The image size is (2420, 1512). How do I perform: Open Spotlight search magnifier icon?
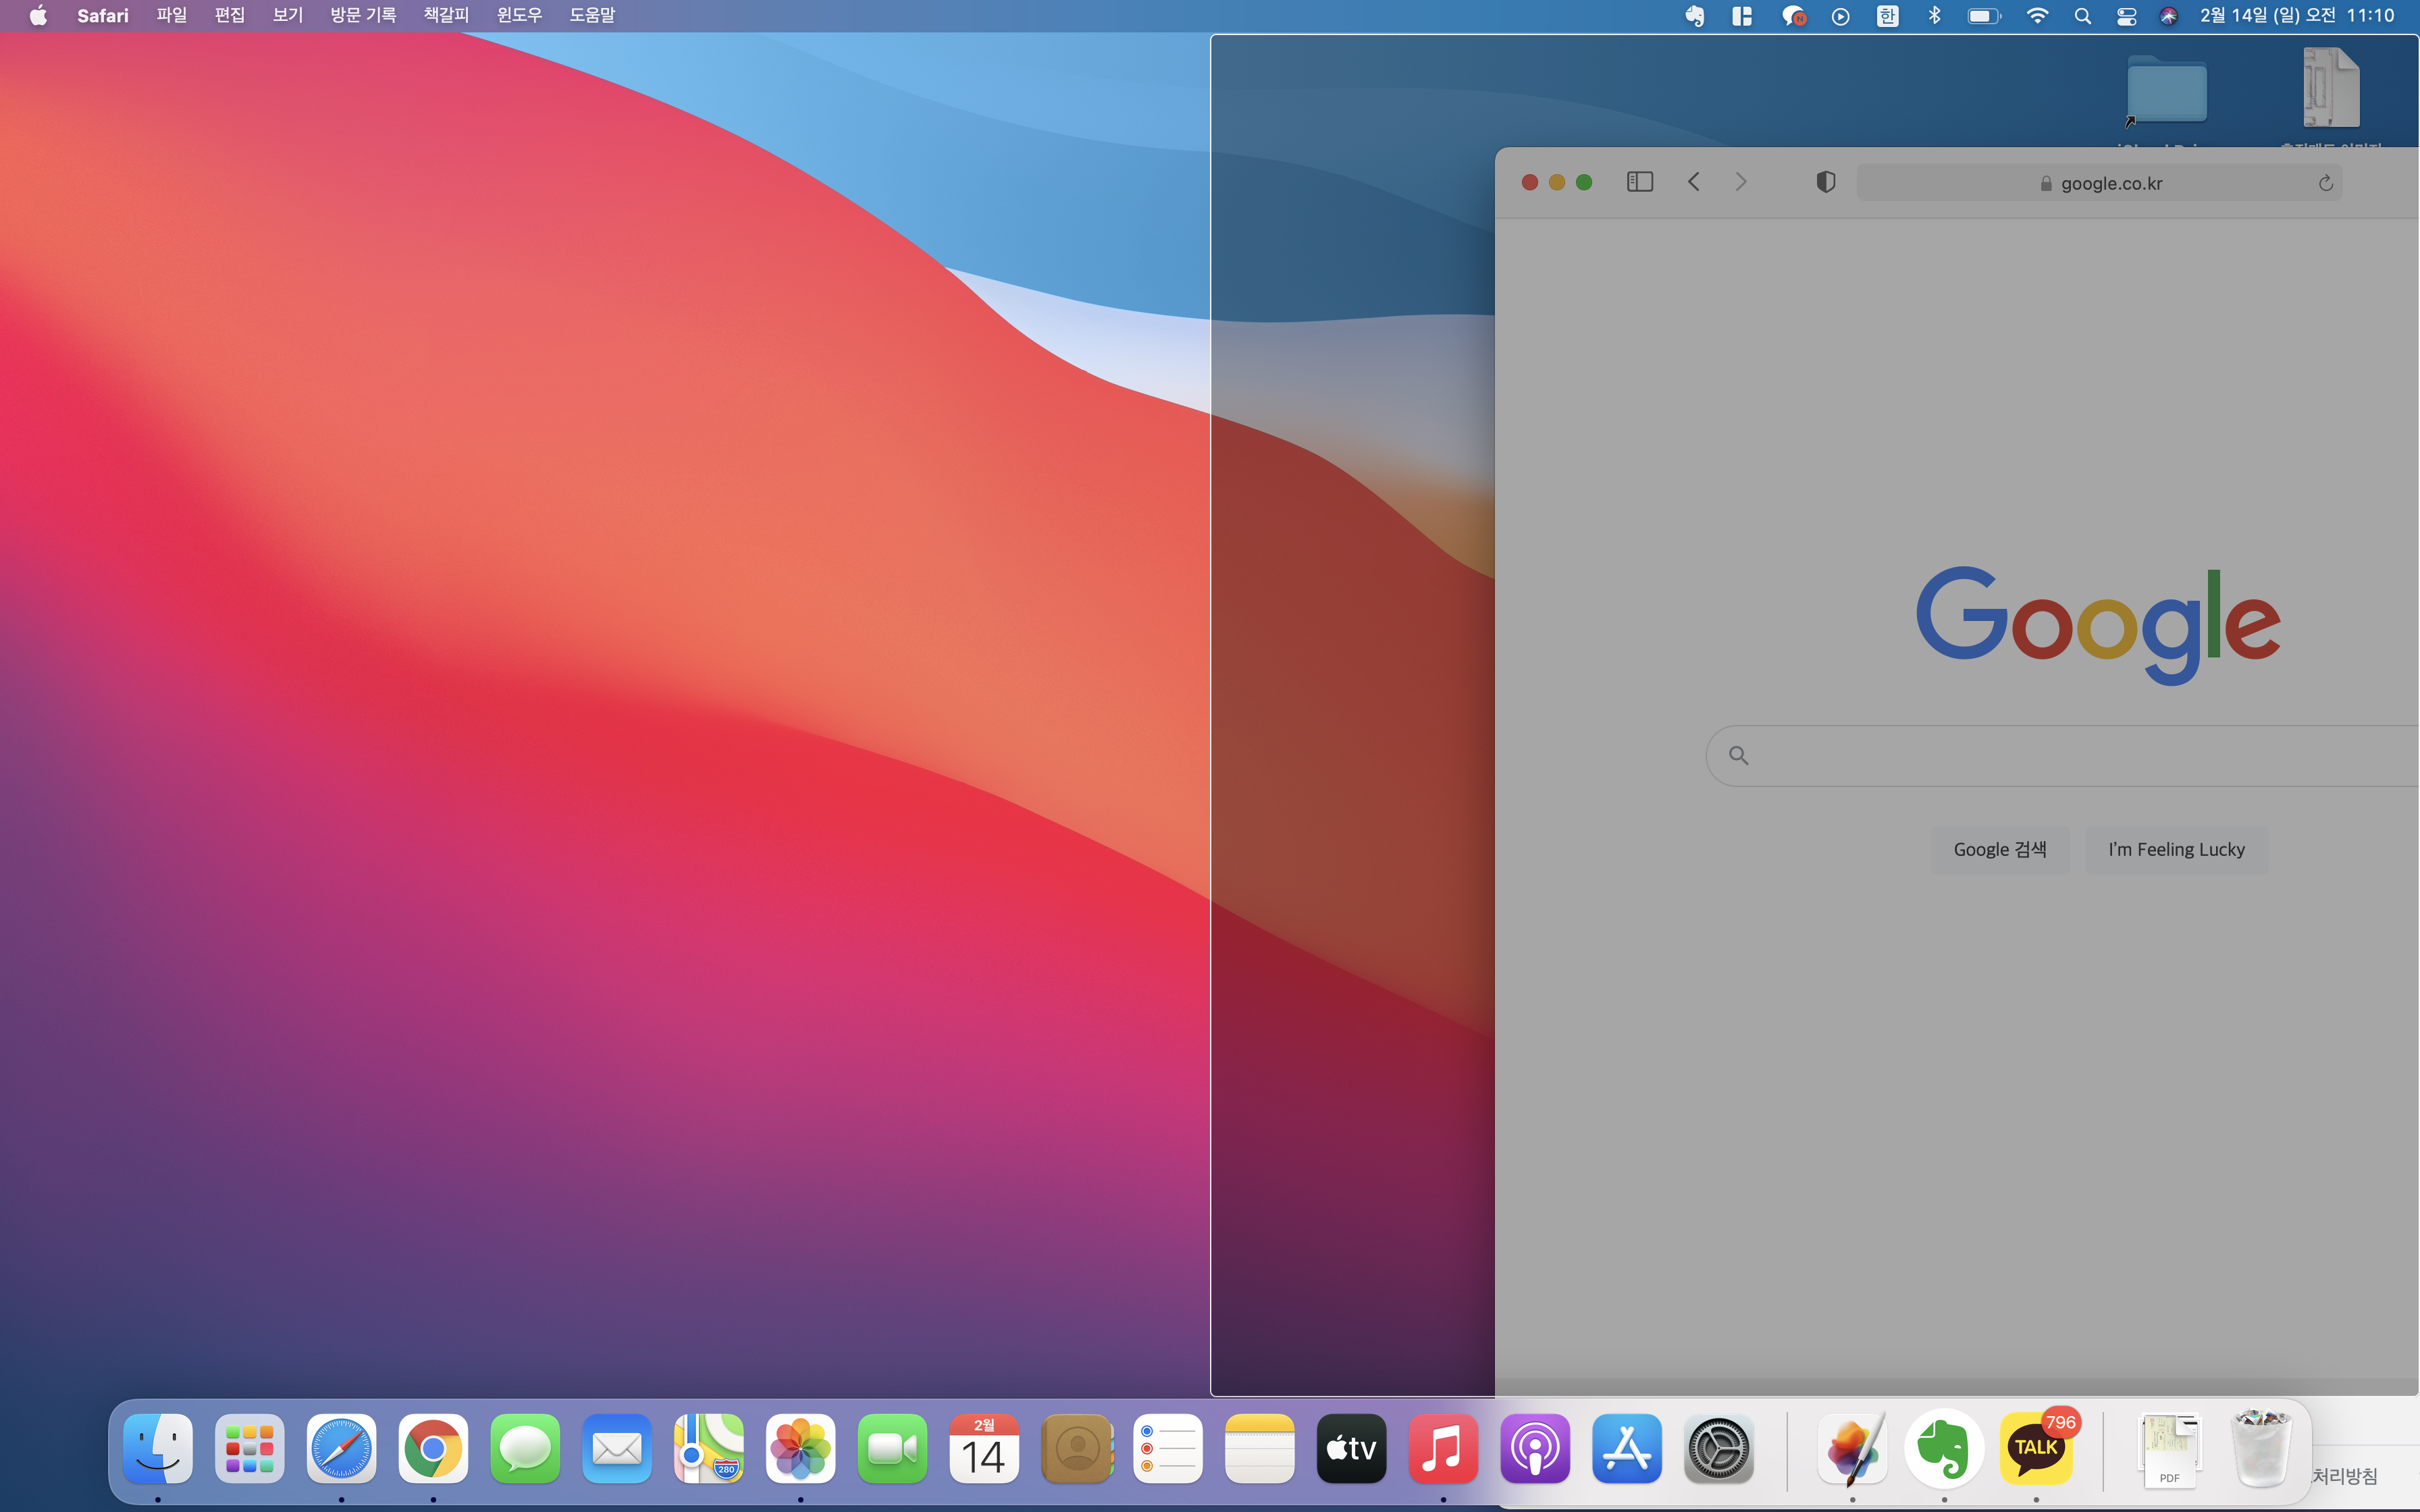pyautogui.click(x=2083, y=16)
